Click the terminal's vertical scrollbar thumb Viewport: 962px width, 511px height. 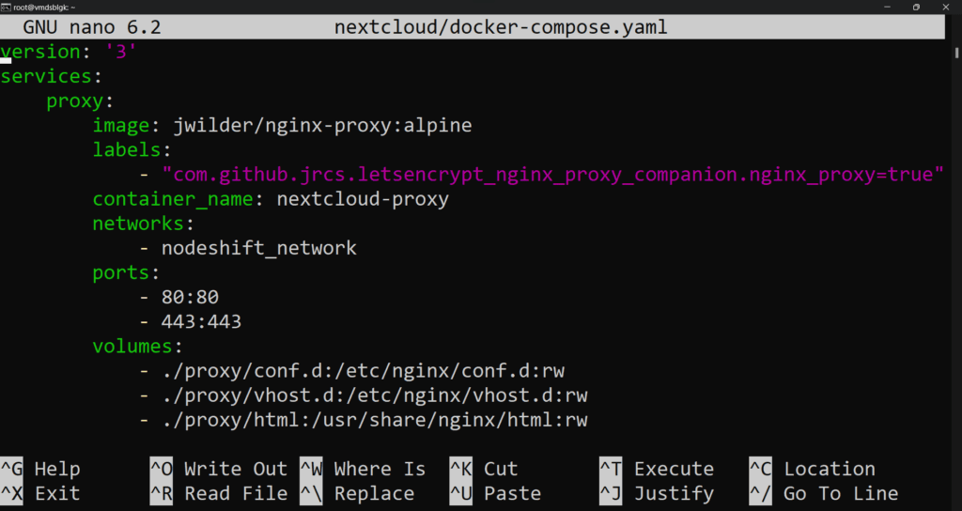[x=956, y=53]
